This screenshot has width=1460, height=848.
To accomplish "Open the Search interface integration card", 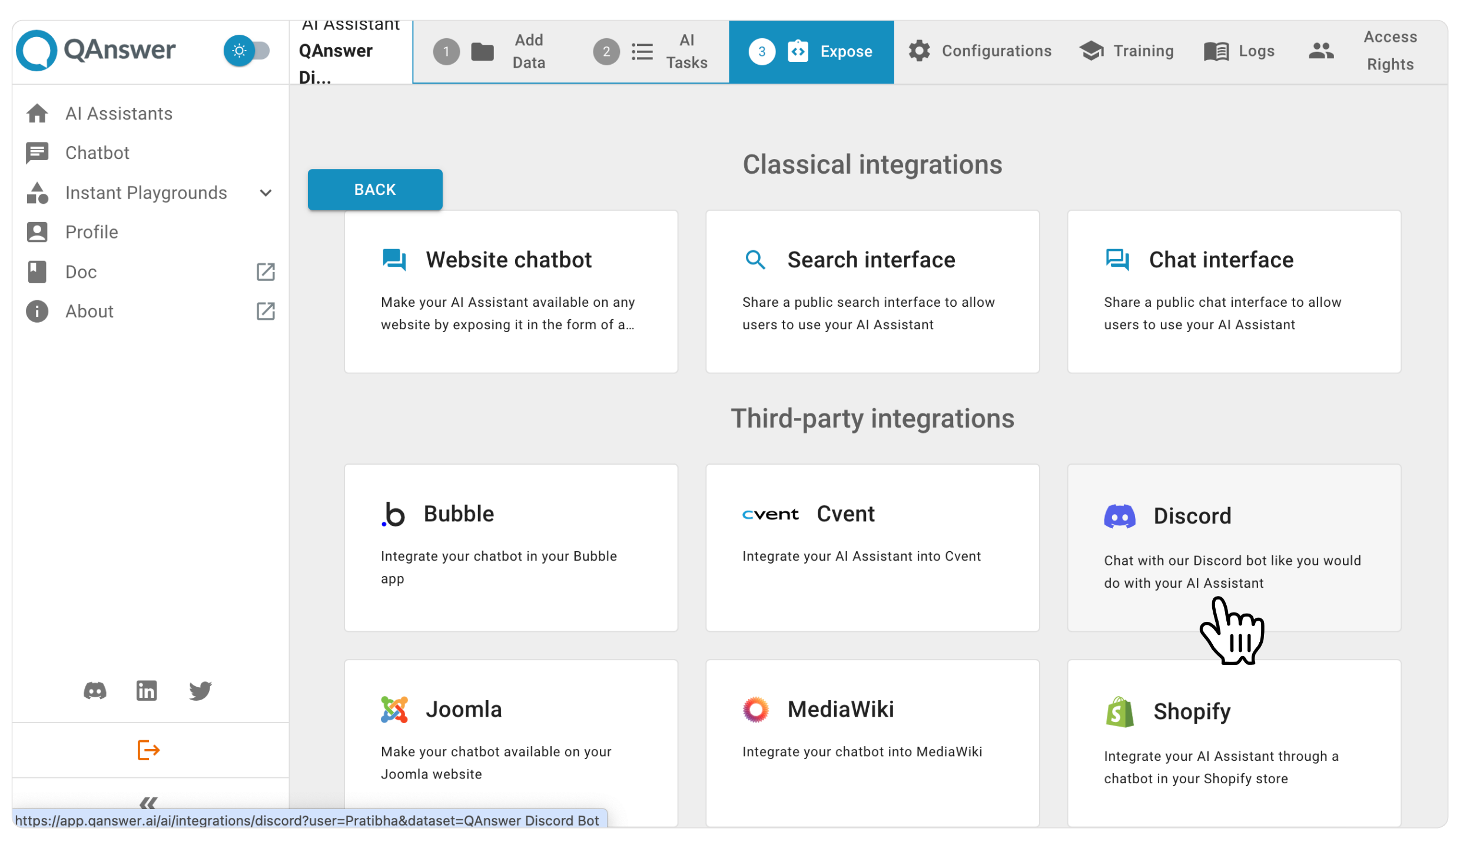I will (x=872, y=291).
